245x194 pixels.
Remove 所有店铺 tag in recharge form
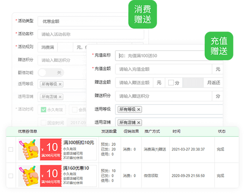(139, 123)
